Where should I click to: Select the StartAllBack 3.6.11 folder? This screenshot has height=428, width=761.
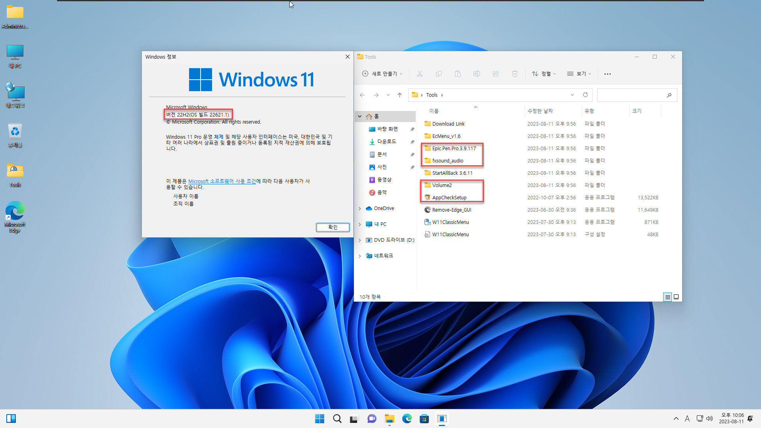pos(452,173)
